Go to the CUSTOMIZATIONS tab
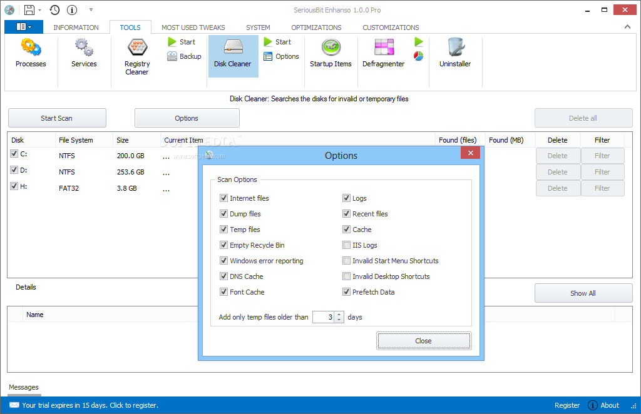Viewport: 641px width, 414px height. (391, 28)
